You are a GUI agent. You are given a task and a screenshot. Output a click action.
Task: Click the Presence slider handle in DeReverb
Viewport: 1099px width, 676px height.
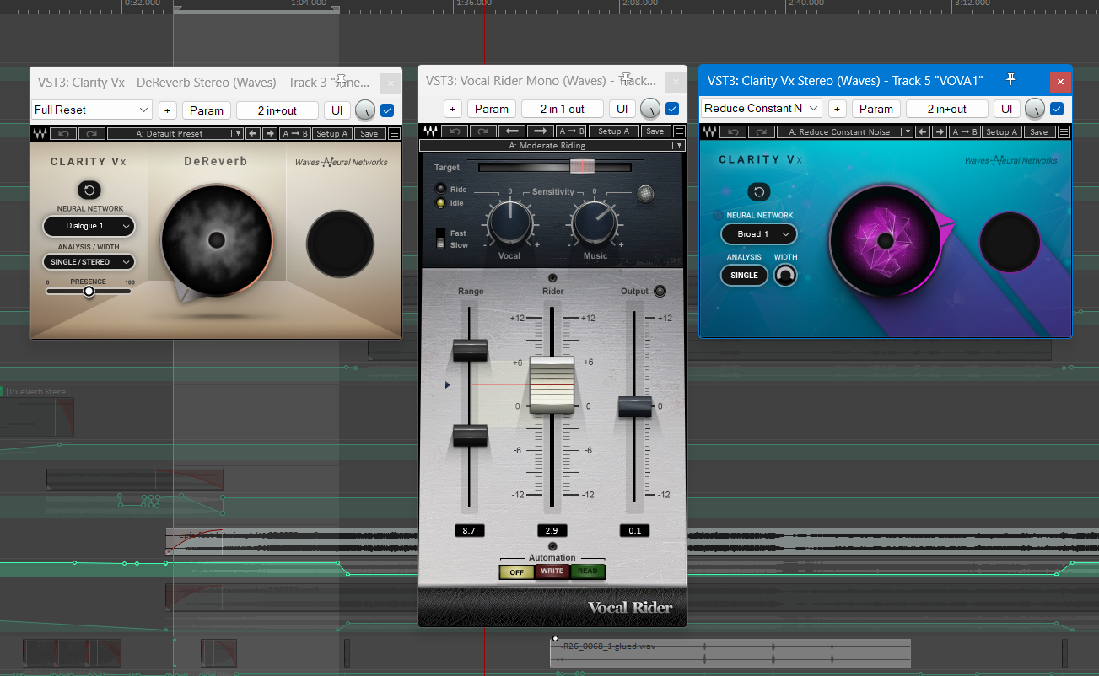pyautogui.click(x=89, y=291)
